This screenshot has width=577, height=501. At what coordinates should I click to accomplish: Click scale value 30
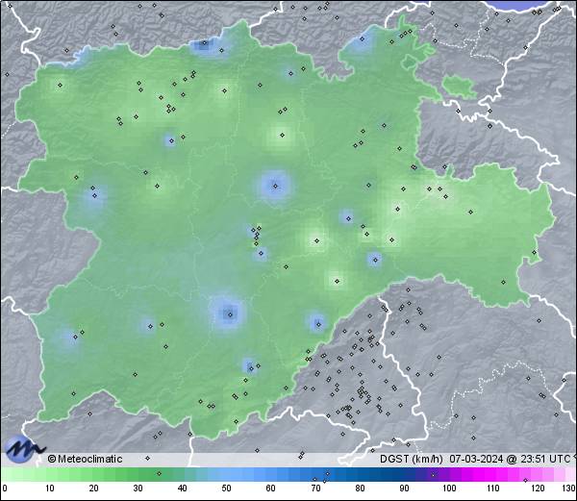pos(138,488)
